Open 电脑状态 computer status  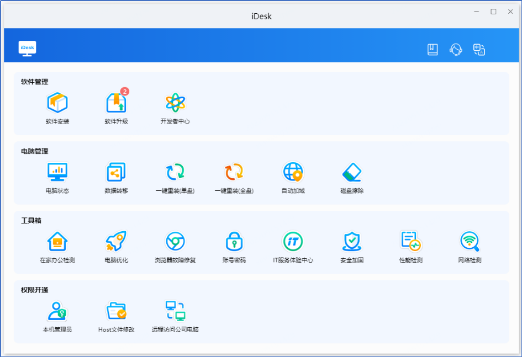coord(57,172)
